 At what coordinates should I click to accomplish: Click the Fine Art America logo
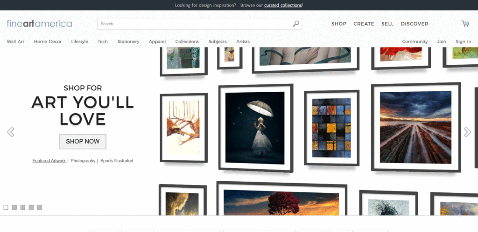click(x=39, y=24)
